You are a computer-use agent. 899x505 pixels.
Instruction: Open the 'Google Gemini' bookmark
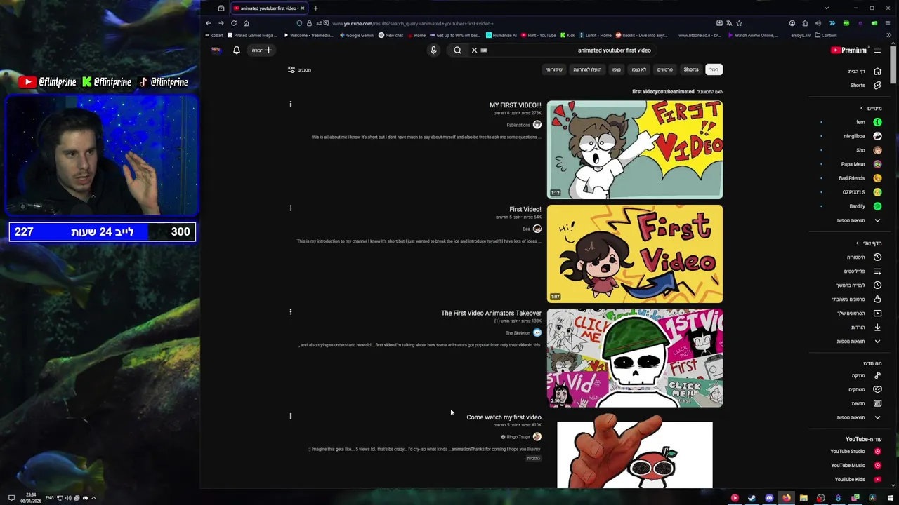357,35
